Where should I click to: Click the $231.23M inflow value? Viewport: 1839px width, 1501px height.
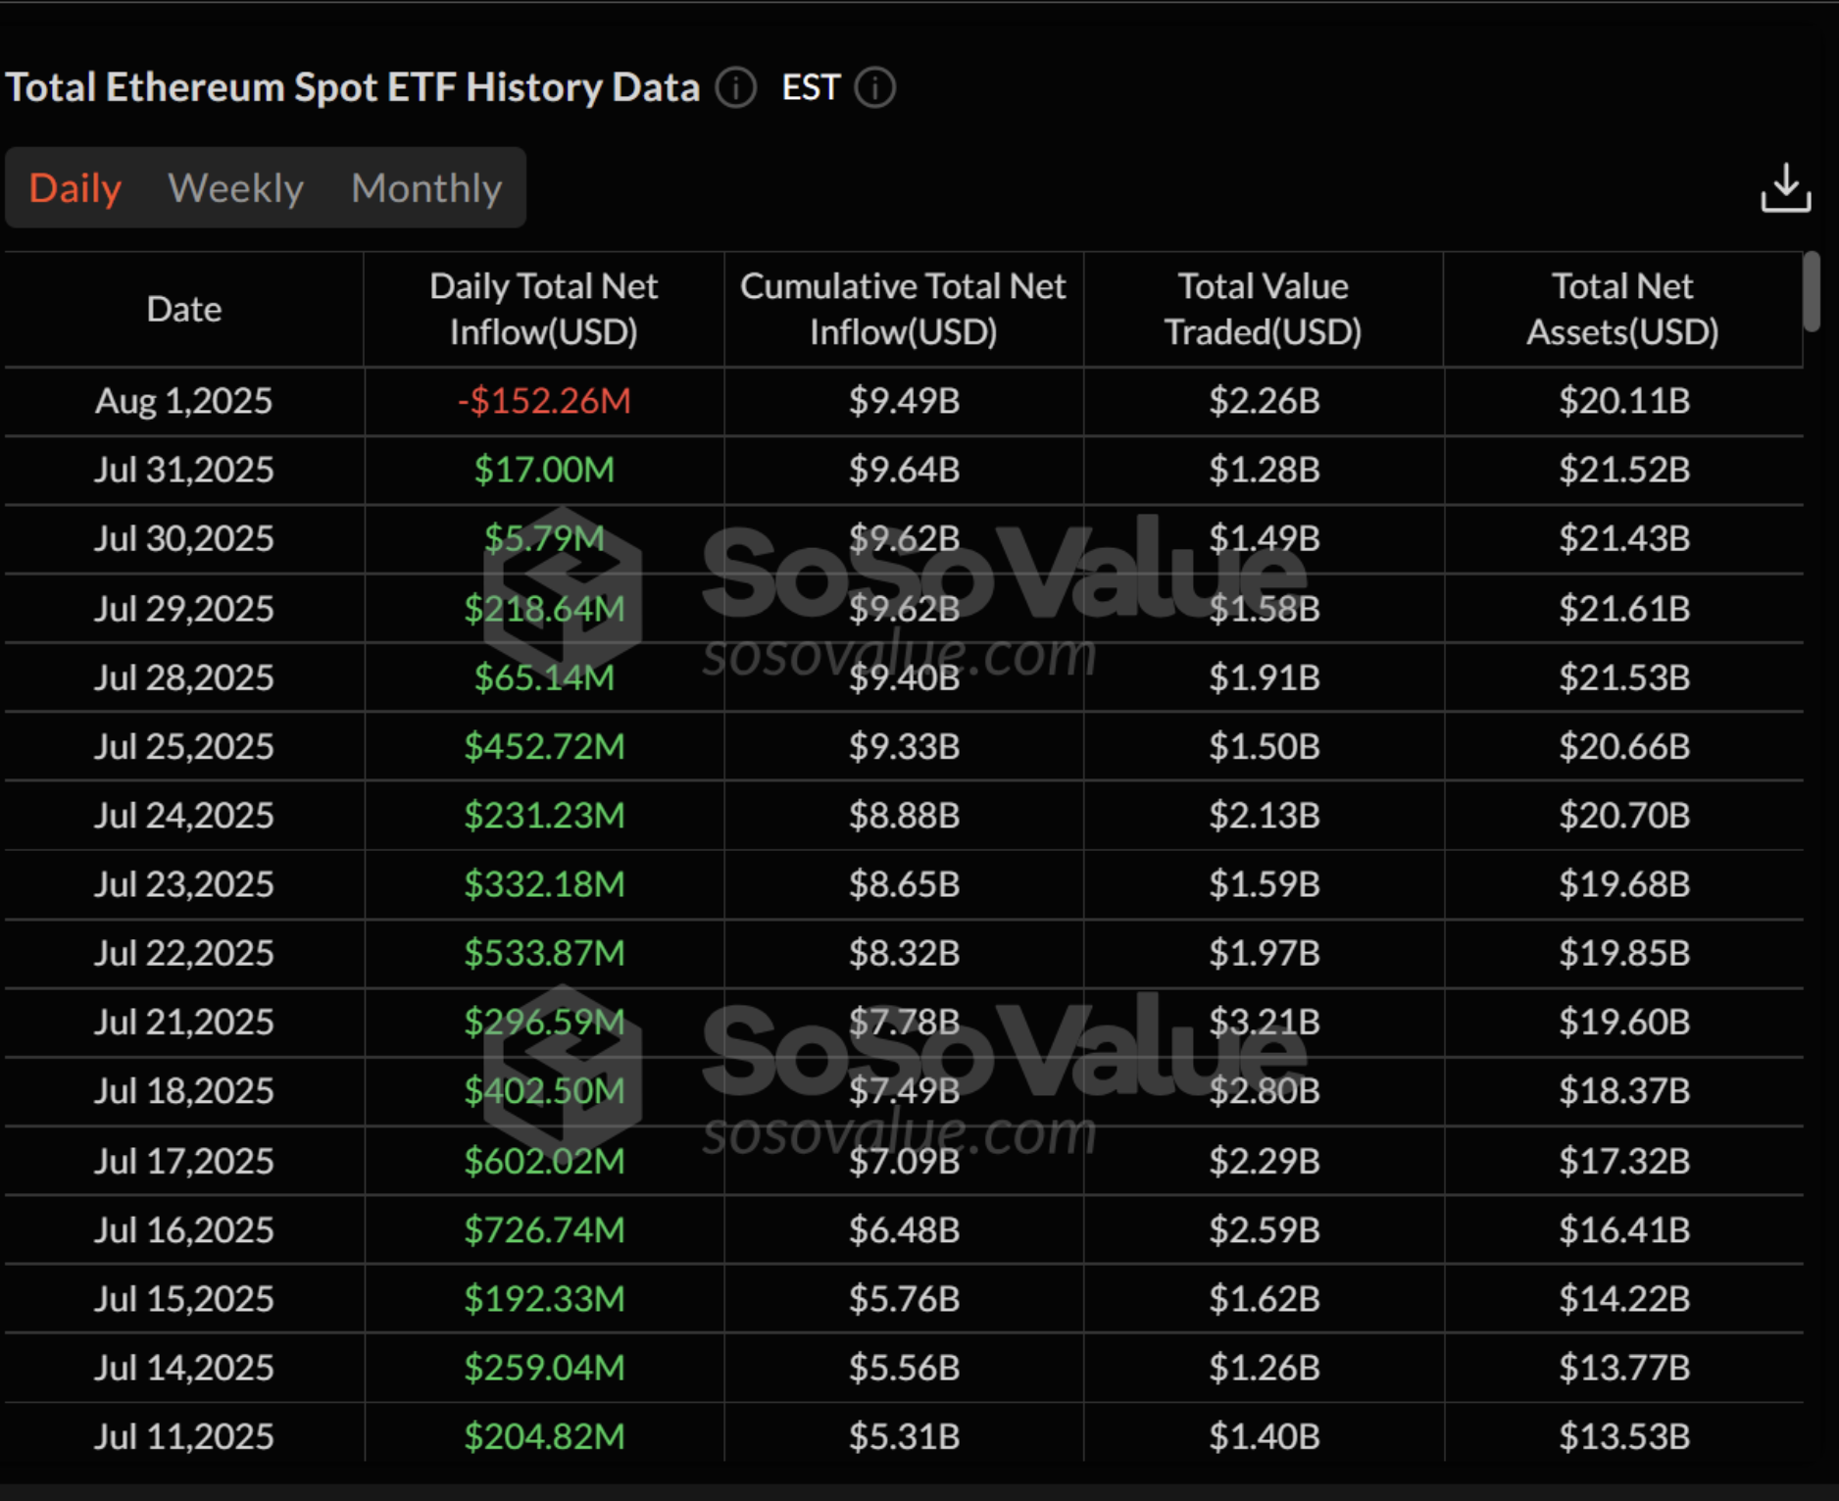[544, 815]
